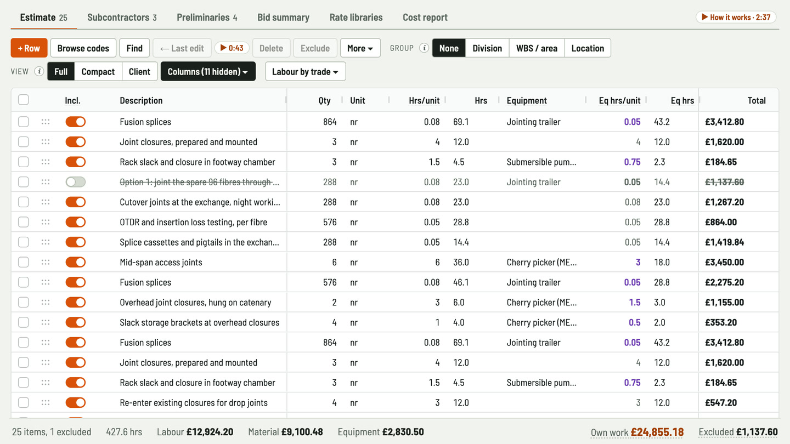
Task: Open the Preliminaries tab
Action: click(207, 18)
